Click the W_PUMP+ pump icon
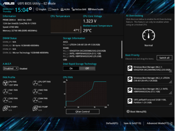Screen dimensions: 175x131 [5, 108]
